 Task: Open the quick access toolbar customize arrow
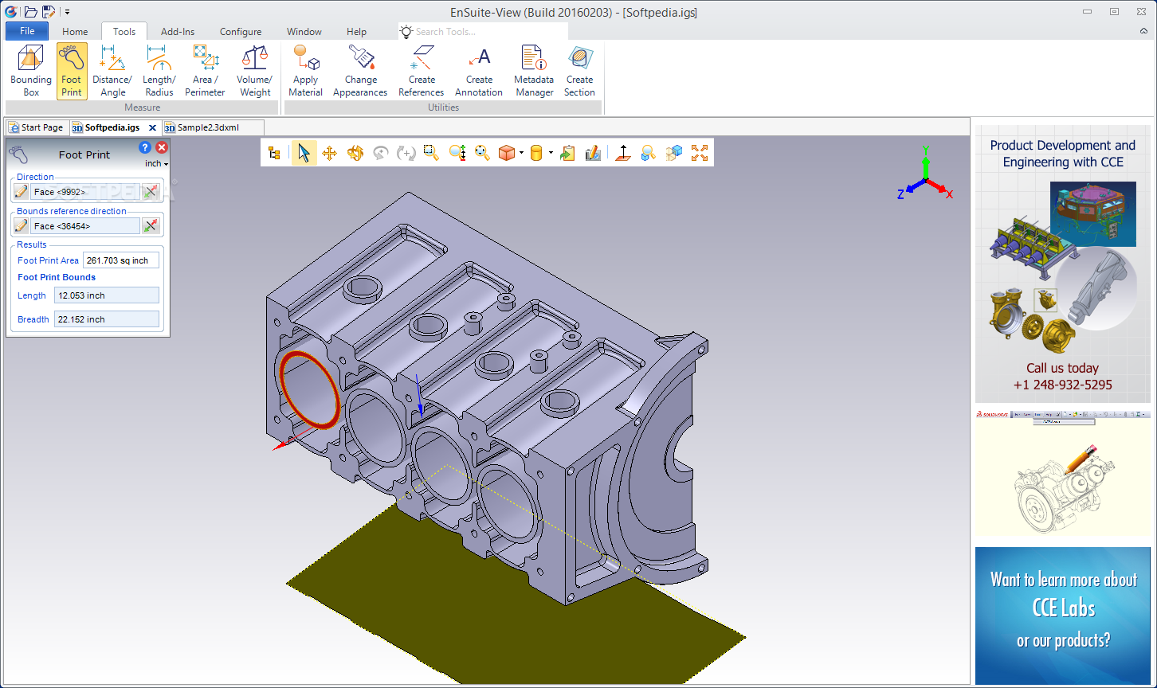pyautogui.click(x=67, y=11)
